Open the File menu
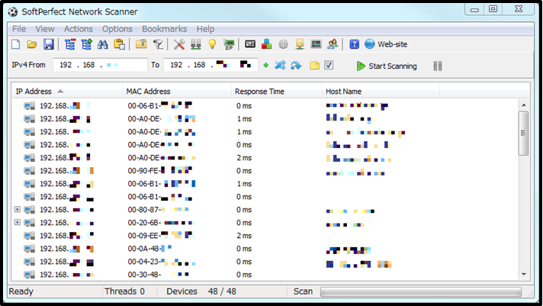Viewport: 543px width, 306px height. pyautogui.click(x=19, y=29)
